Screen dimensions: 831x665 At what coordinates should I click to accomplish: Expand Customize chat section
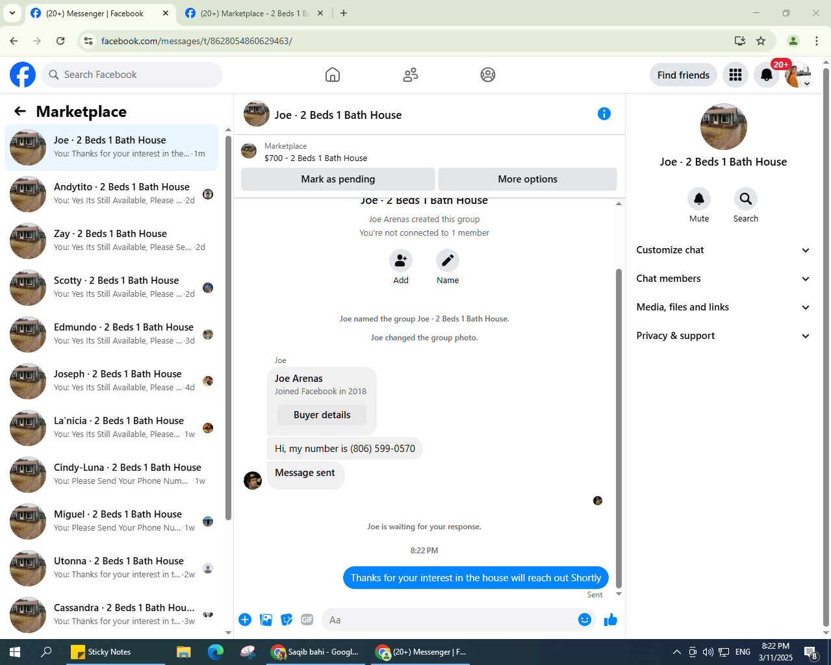pyautogui.click(x=723, y=250)
